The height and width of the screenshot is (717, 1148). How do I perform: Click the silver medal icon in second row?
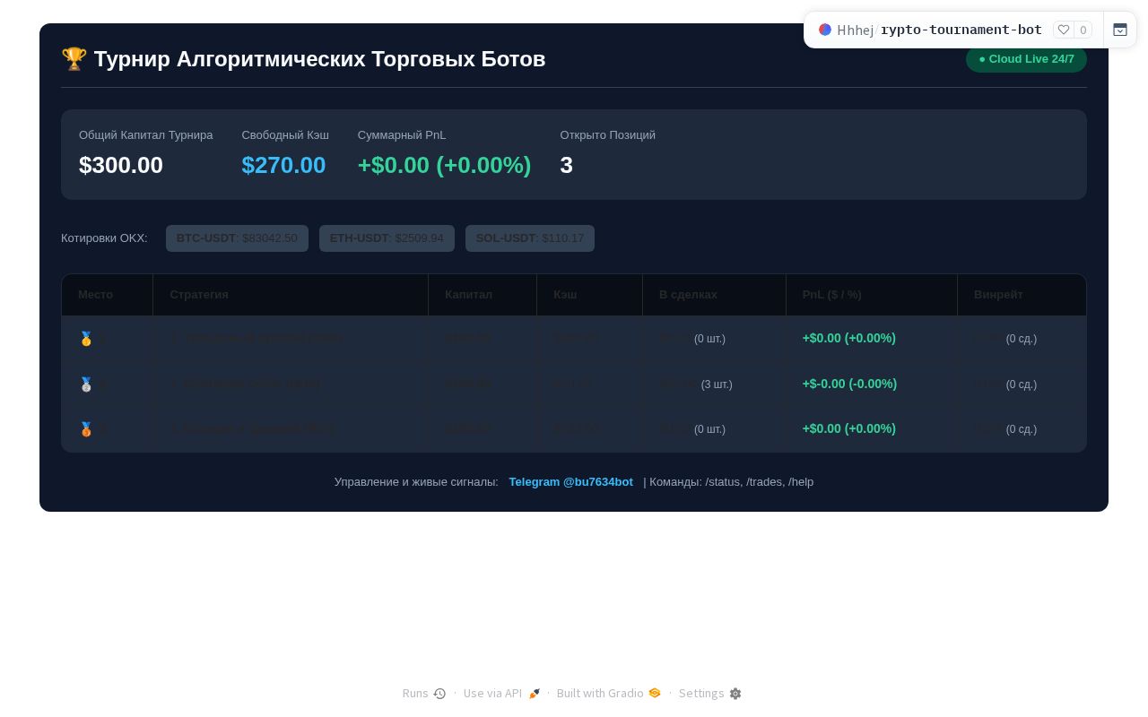pyautogui.click(x=86, y=384)
